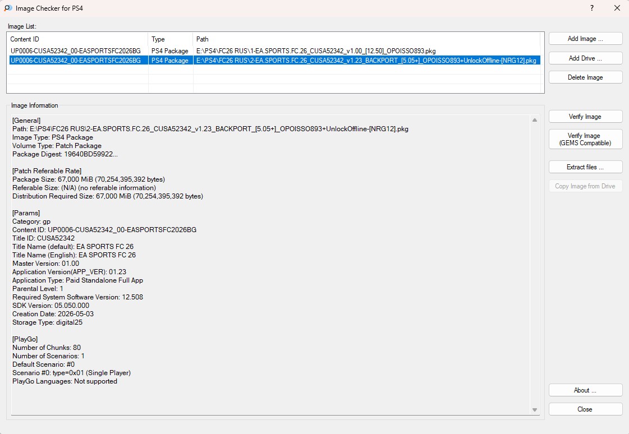Click the Image Type: PS4 Package line
This screenshot has width=629, height=434.
pos(53,137)
